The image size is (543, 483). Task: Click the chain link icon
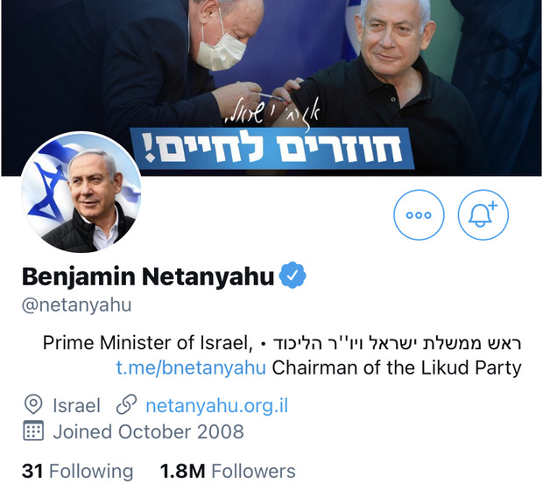click(126, 404)
